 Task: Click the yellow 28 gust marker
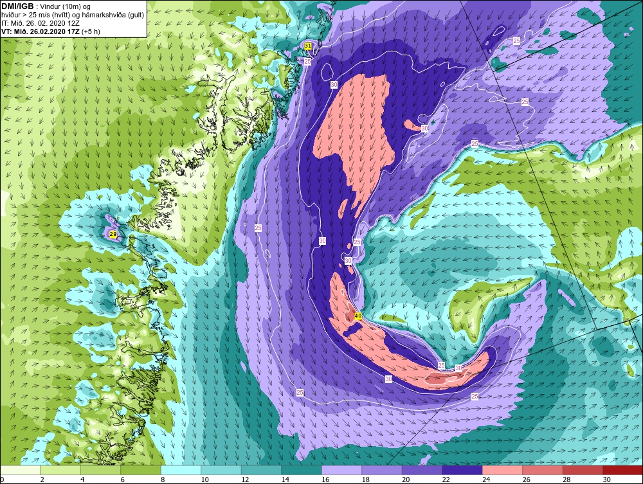tap(114, 235)
